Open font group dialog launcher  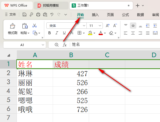coord(118,37)
